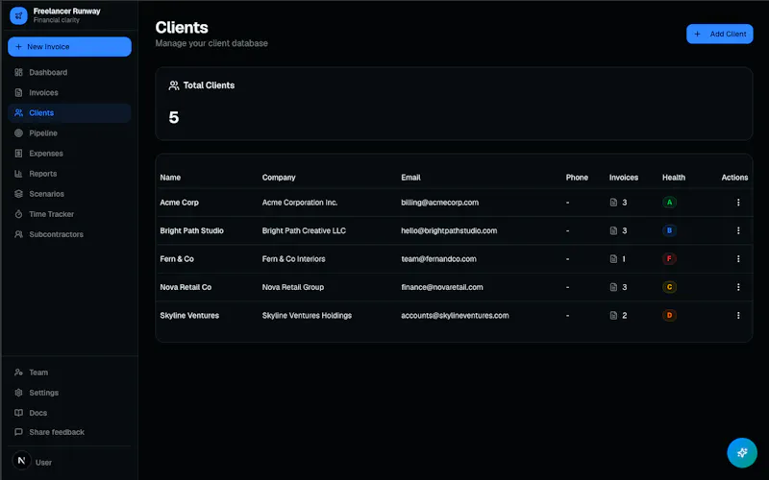Open actions menu for Bright Path Studio
The image size is (769, 480).
[x=738, y=230]
